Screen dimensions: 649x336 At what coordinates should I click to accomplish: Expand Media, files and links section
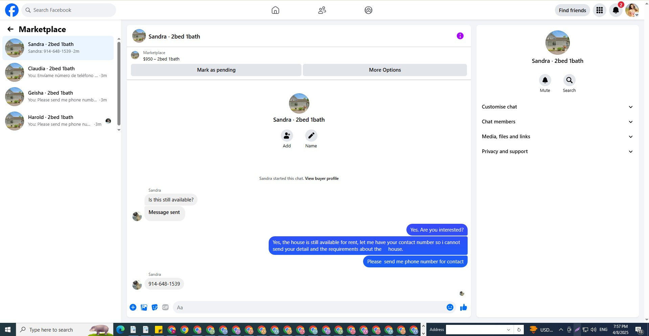click(x=557, y=137)
